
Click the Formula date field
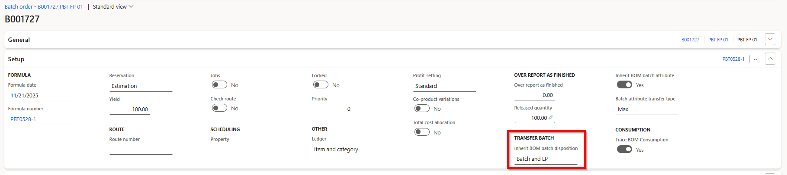click(39, 96)
